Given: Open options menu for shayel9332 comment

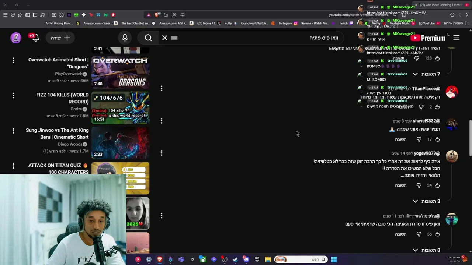Looking at the screenshot, I should click(x=162, y=121).
